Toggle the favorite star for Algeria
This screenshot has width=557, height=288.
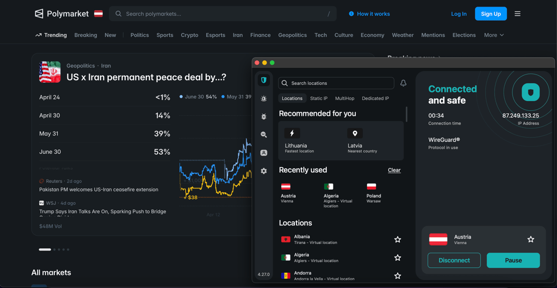pos(398,258)
